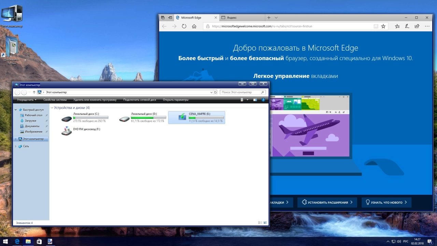Click the Explorer forward button
437x246 pixels.
click(x=24, y=92)
